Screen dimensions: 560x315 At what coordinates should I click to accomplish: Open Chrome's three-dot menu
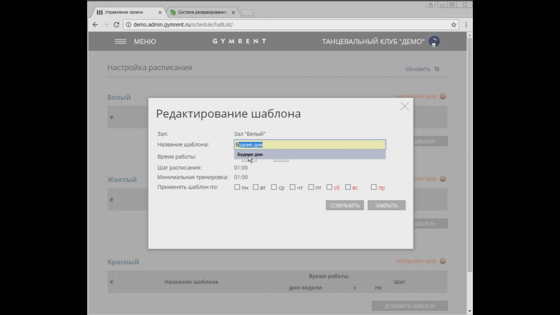point(466,24)
